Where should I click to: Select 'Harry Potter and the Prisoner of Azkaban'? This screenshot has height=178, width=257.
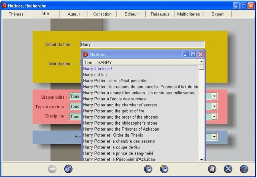tap(141, 129)
